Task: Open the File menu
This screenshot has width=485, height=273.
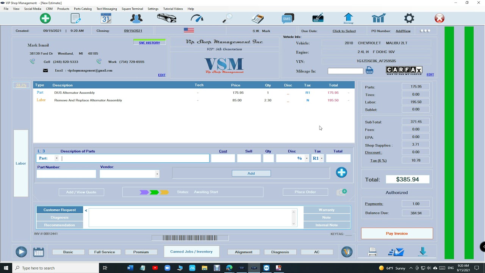Action: point(6,9)
